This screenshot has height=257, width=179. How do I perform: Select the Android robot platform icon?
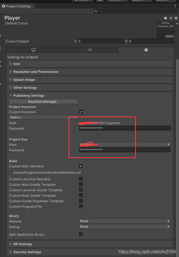[146, 50]
